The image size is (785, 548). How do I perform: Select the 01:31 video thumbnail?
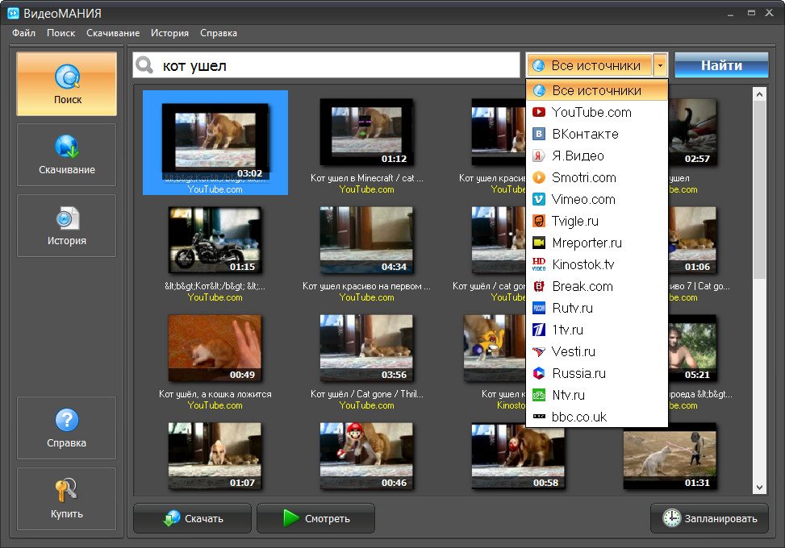pos(670,456)
